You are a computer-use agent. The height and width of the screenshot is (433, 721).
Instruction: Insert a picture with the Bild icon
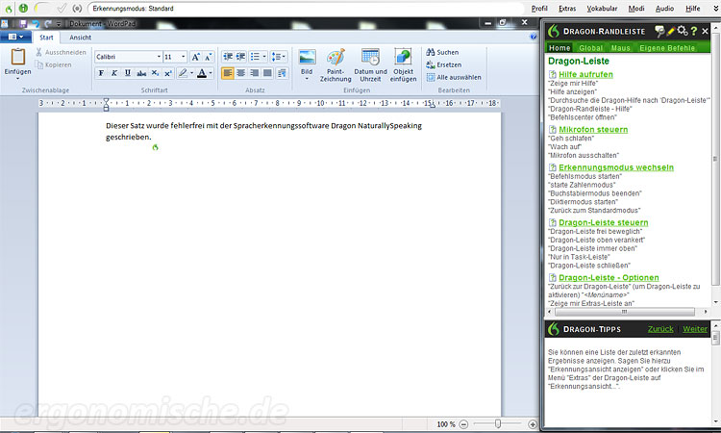(x=307, y=57)
